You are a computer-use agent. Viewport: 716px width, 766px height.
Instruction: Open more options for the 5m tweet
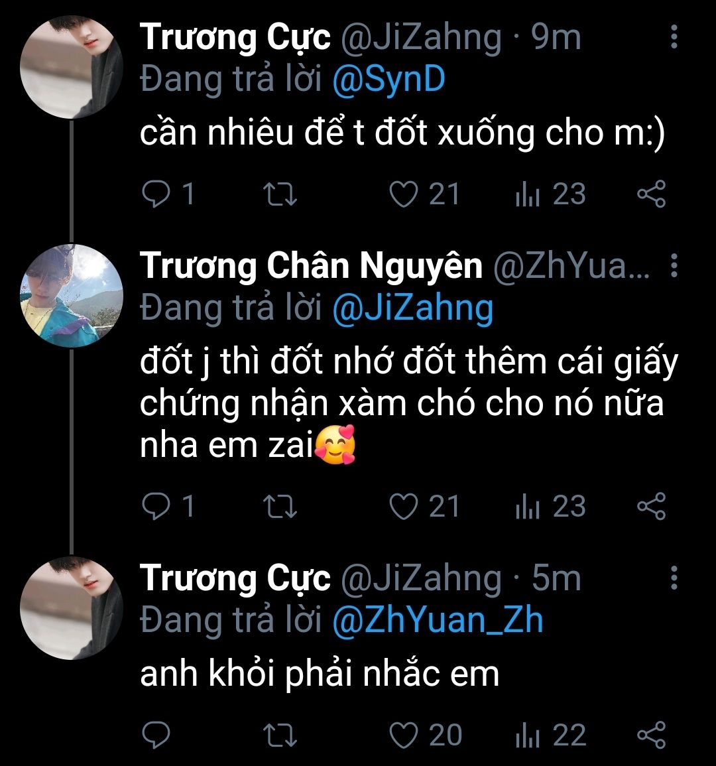click(674, 578)
